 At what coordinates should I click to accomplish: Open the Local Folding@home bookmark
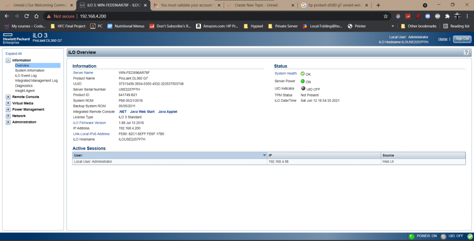point(322,26)
